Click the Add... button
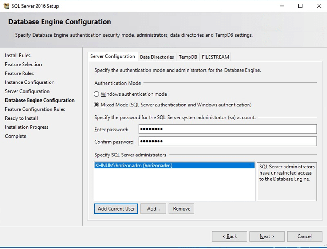The image size is (327, 249). 153,209
